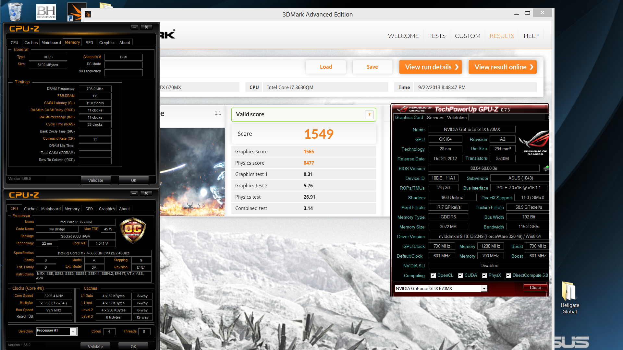Image resolution: width=623 pixels, height=350 pixels.
Task: Open About tab in CPU-Z Memory window
Action: click(x=125, y=42)
